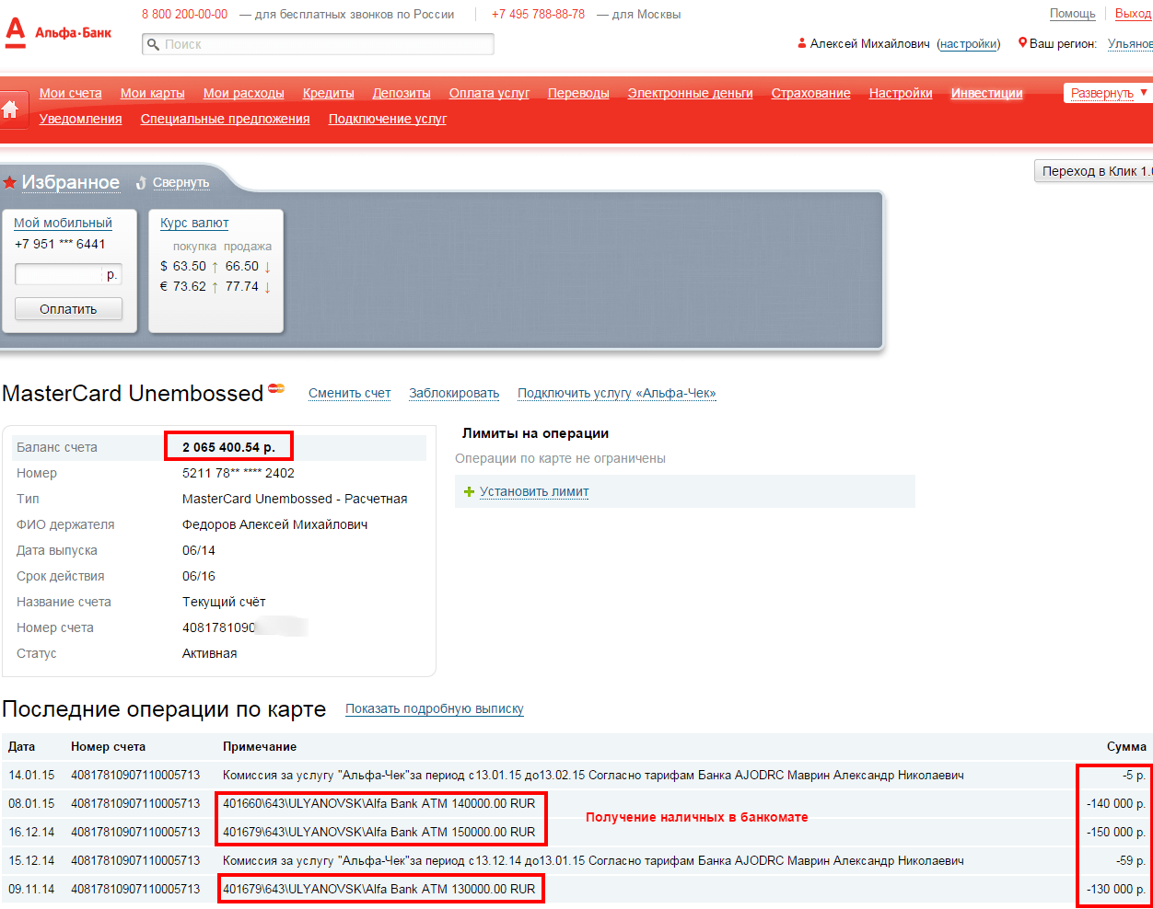Click the Помощь link
The height and width of the screenshot is (909, 1153).
1073,14
